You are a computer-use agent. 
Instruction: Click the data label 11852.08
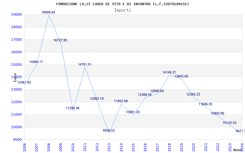[x=121, y=101]
